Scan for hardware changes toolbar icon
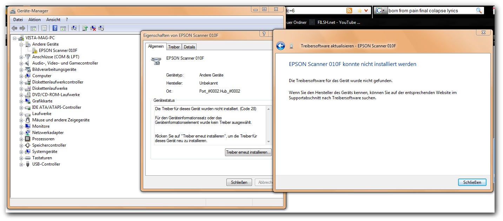This screenshot has height=221, width=503. pos(74,28)
